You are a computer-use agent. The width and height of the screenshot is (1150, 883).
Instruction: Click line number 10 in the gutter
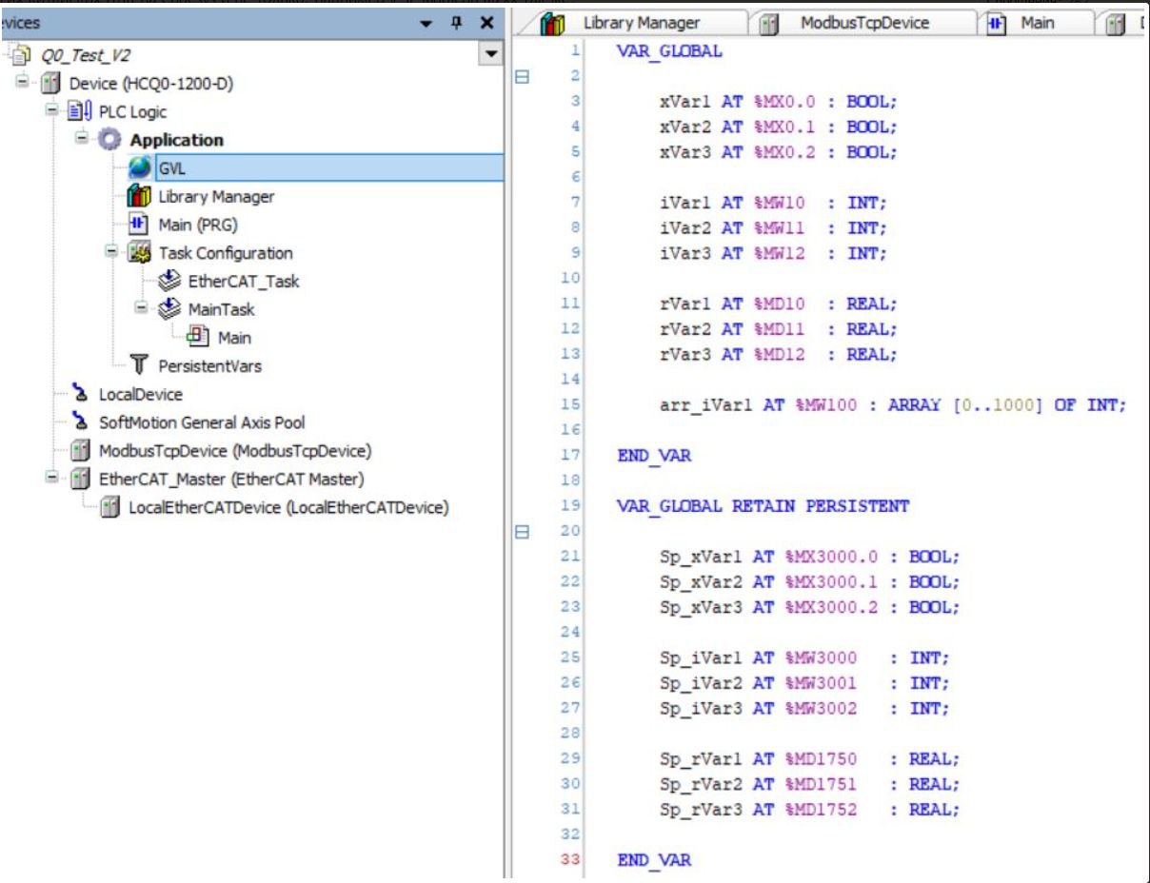(571, 279)
